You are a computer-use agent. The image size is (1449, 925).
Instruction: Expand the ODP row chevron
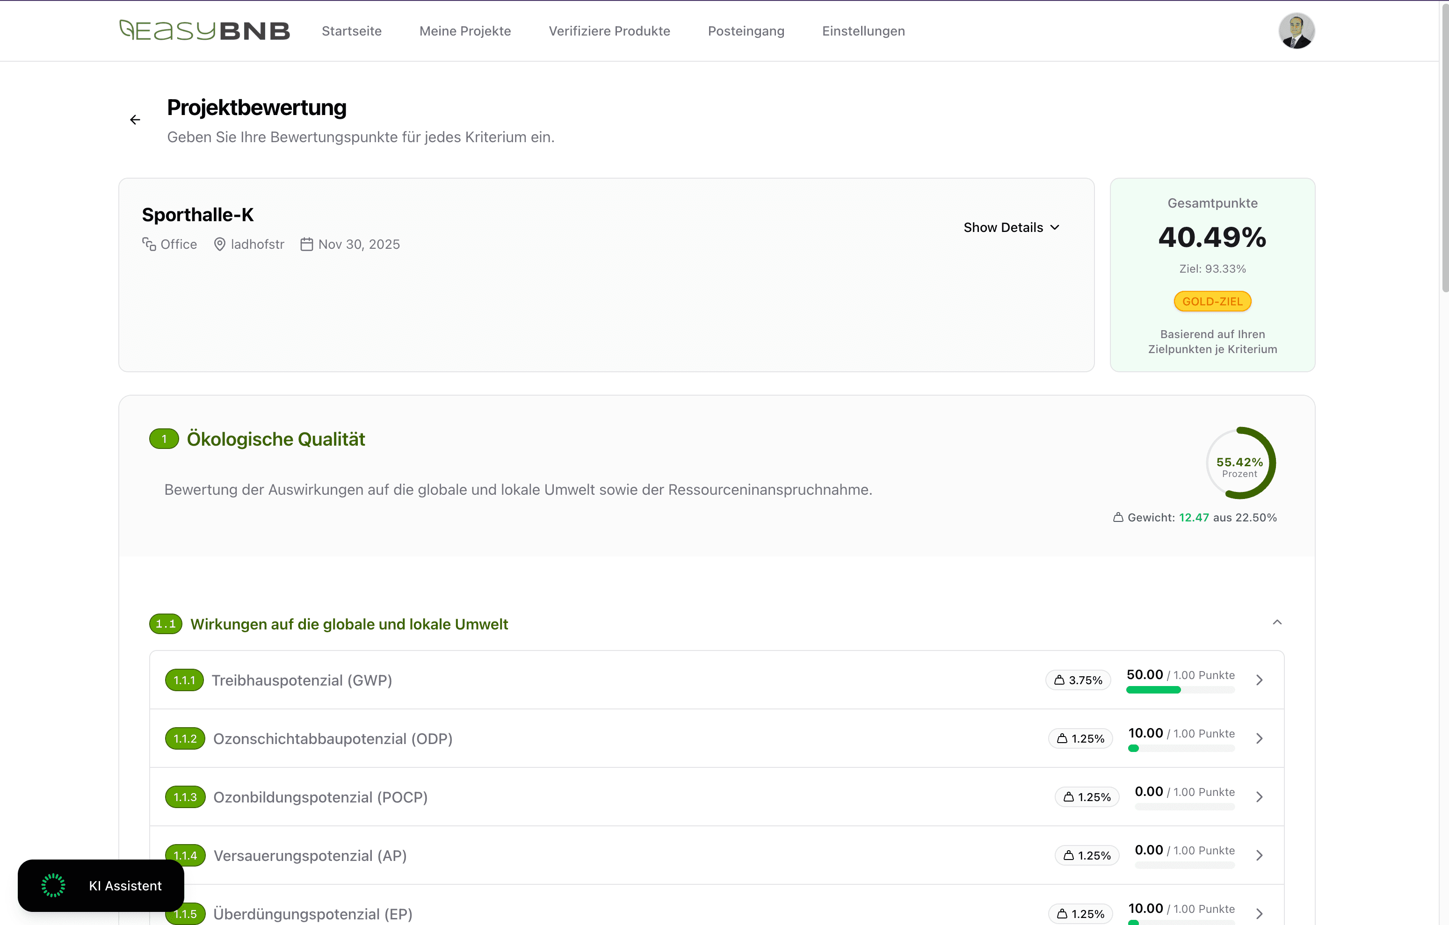tap(1259, 738)
